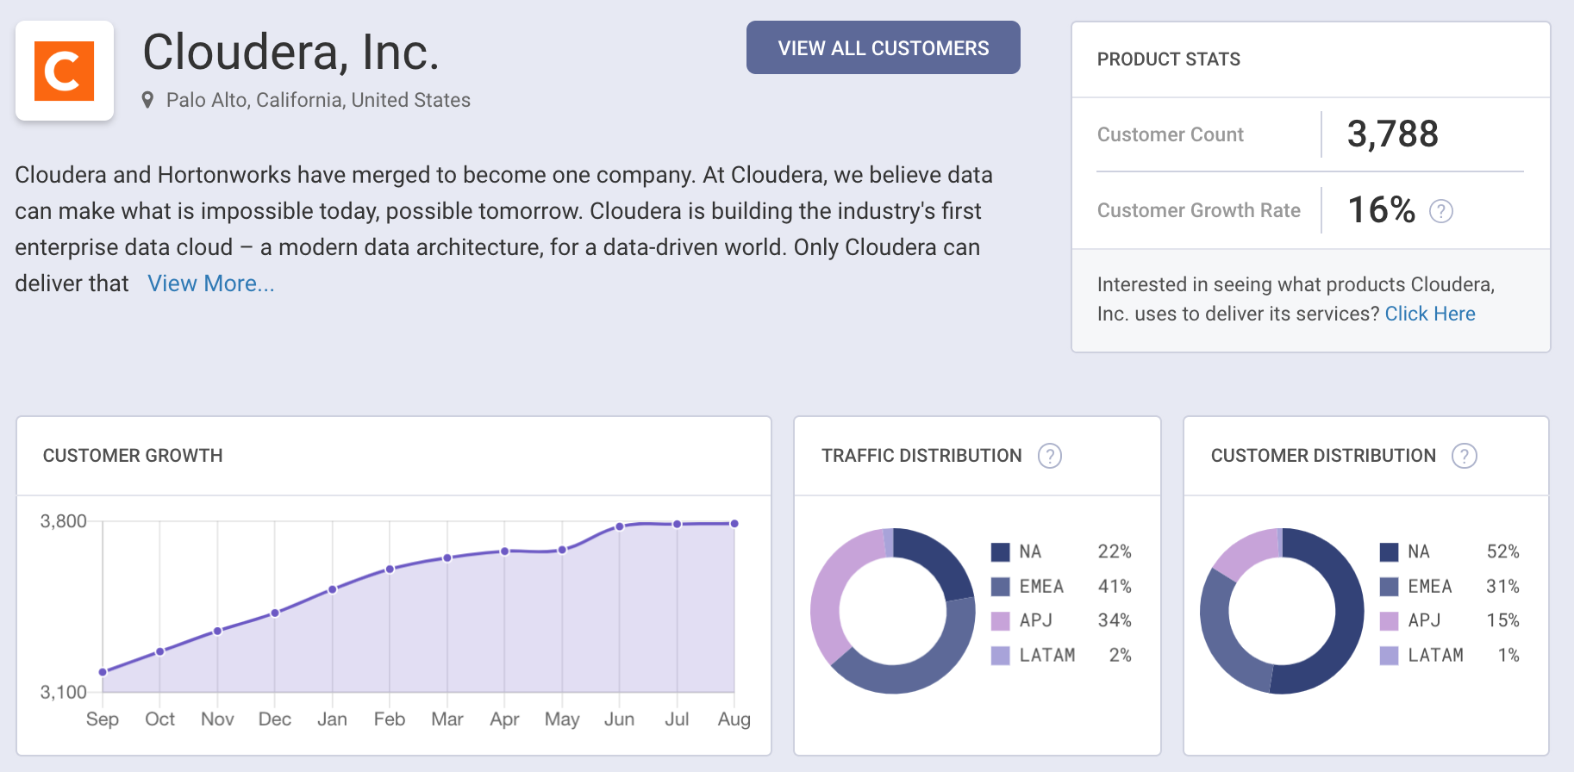Click the customer count value 3,788
This screenshot has width=1574, height=772.
point(1393,134)
